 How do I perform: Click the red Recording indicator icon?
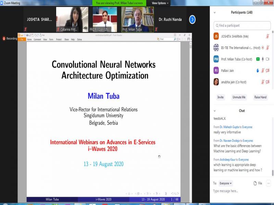4,39
